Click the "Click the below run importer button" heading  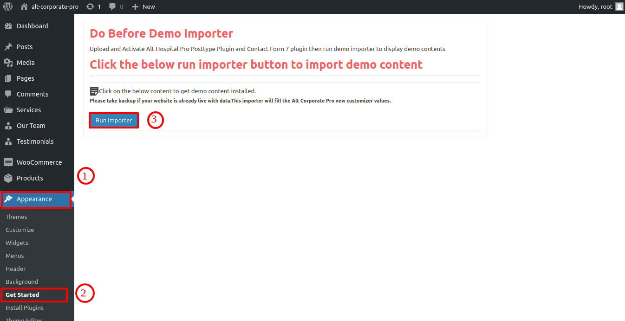coord(256,64)
